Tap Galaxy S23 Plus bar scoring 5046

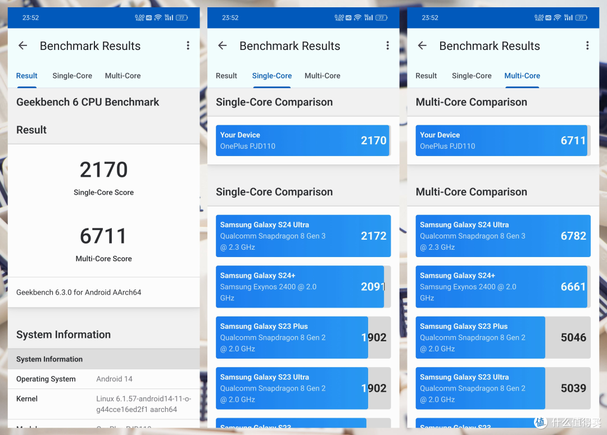tap(503, 337)
